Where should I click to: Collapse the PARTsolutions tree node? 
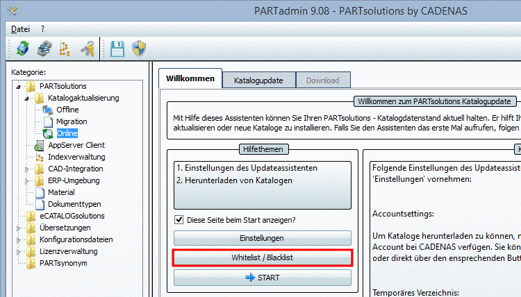(19, 87)
